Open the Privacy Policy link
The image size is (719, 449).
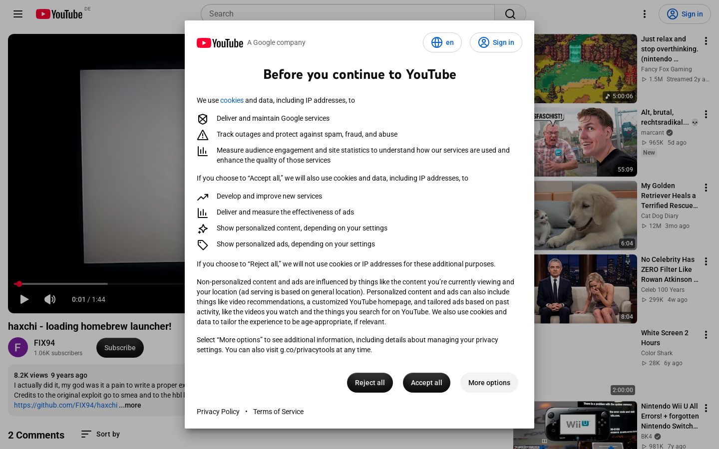pos(218,412)
